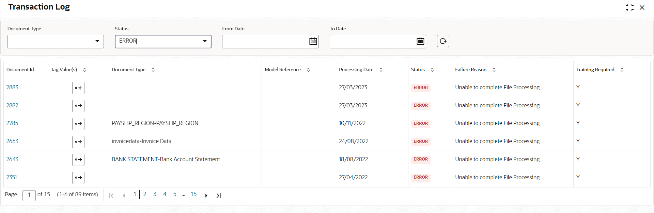Screen dimensions: 654x213
Task: Sort table by Training Required column
Action: [x=622, y=70]
